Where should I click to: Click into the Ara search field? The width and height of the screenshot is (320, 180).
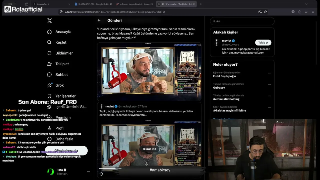click(242, 21)
